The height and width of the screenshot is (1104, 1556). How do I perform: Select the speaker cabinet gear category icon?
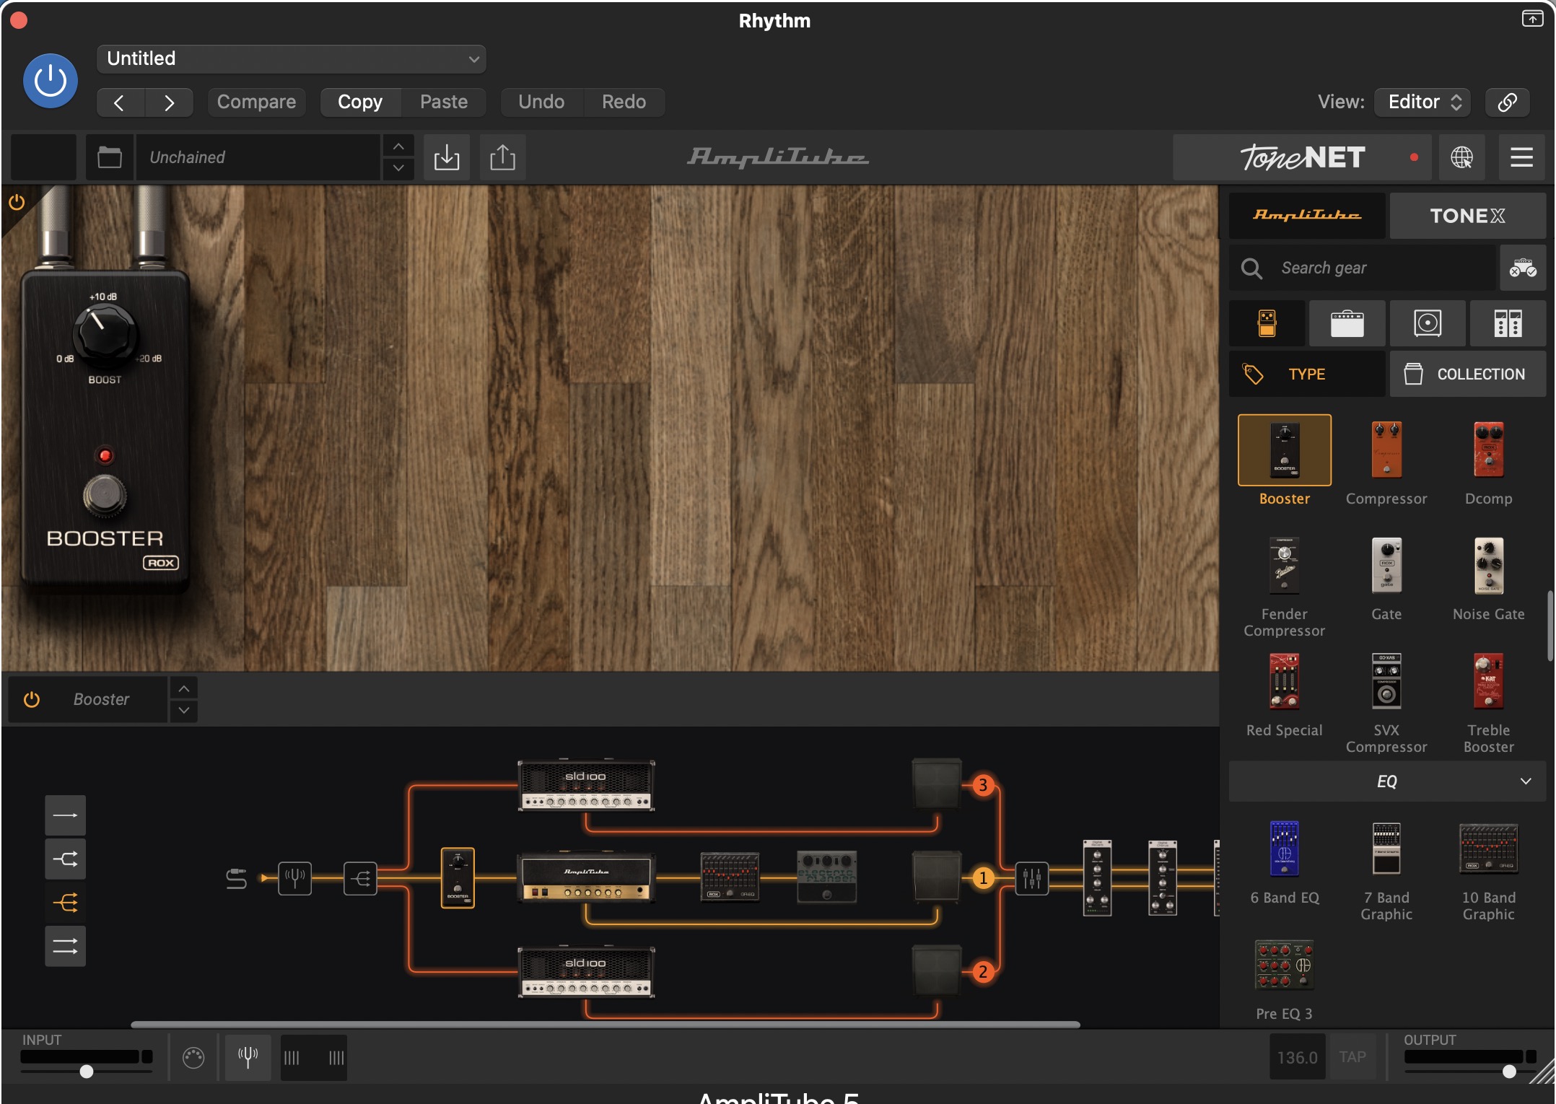(1427, 323)
